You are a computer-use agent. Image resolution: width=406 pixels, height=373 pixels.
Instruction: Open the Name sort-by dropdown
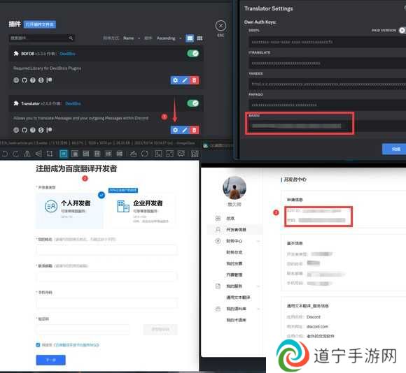click(x=132, y=38)
